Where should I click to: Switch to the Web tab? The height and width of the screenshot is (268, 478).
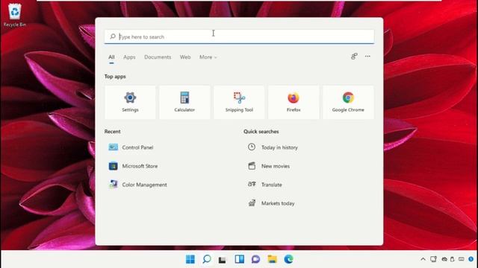point(185,57)
